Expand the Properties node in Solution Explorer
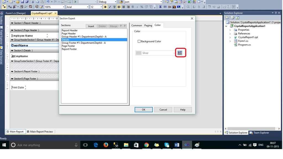 tap(230, 30)
